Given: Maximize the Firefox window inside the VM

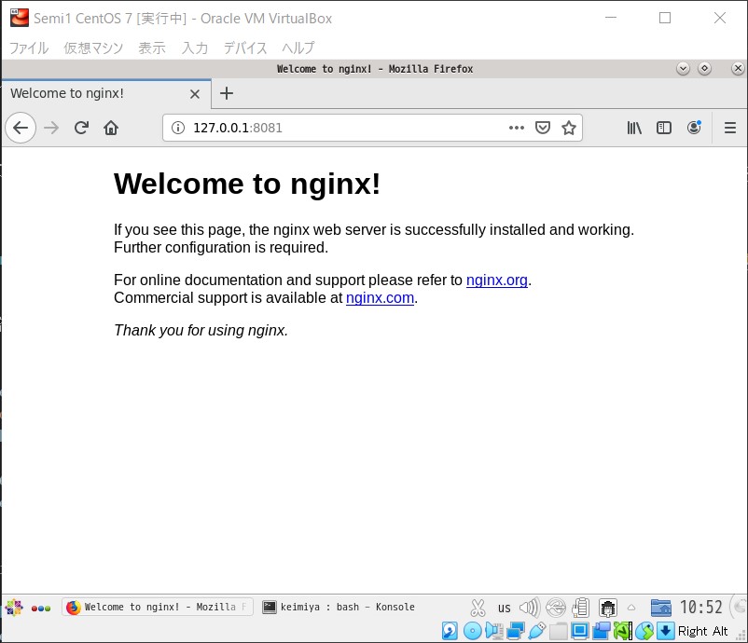Looking at the screenshot, I should pyautogui.click(x=704, y=69).
